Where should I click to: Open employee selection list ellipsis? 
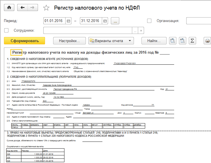135,31
